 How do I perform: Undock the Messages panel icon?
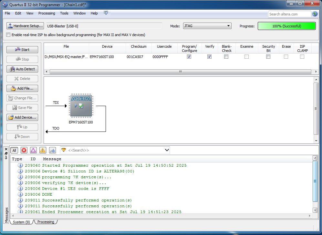(x=6, y=153)
